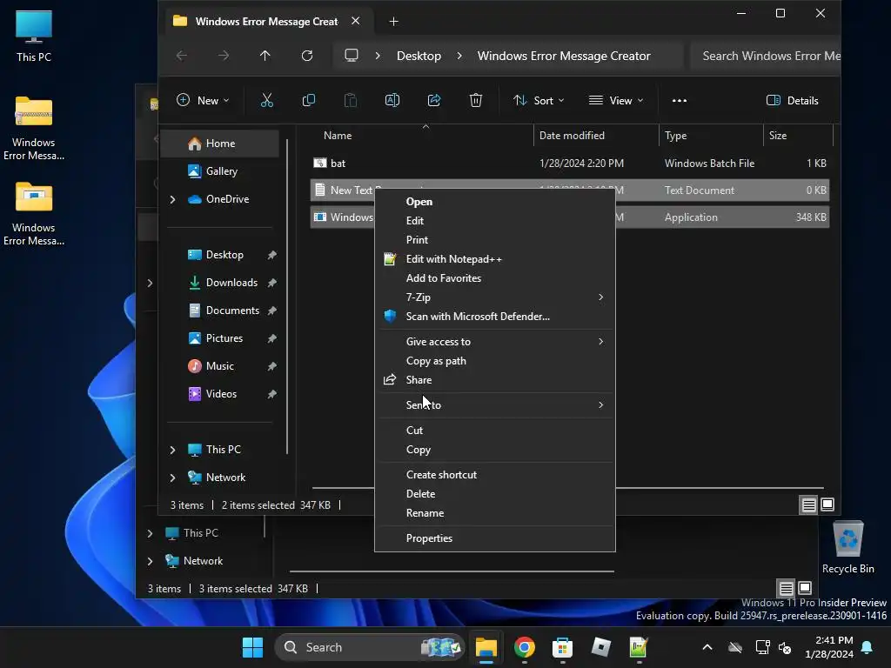Click the Rename toolbar icon
Viewport: 891px width, 668px height.
(x=392, y=101)
